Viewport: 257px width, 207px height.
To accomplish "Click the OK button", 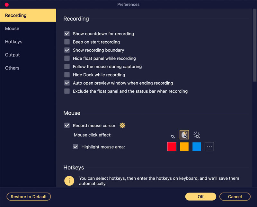I will 200,196.
